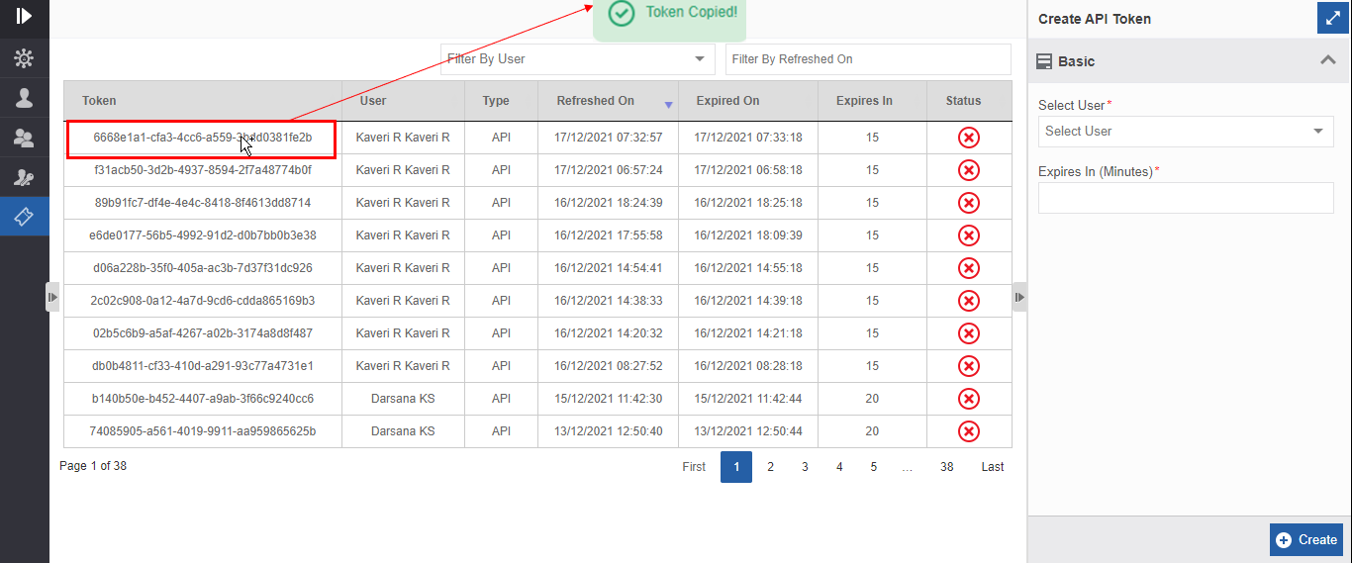Collapse the Basic section chevron
This screenshot has width=1352, height=563.
click(x=1328, y=60)
